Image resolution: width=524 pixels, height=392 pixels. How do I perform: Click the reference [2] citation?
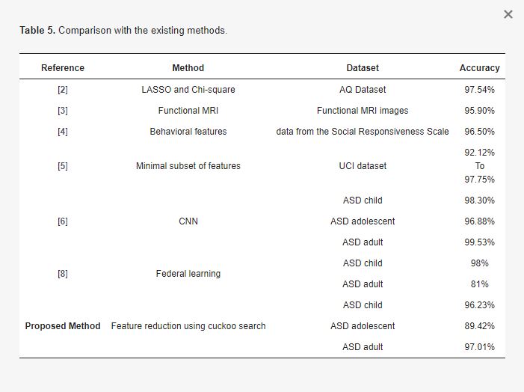pyautogui.click(x=63, y=90)
